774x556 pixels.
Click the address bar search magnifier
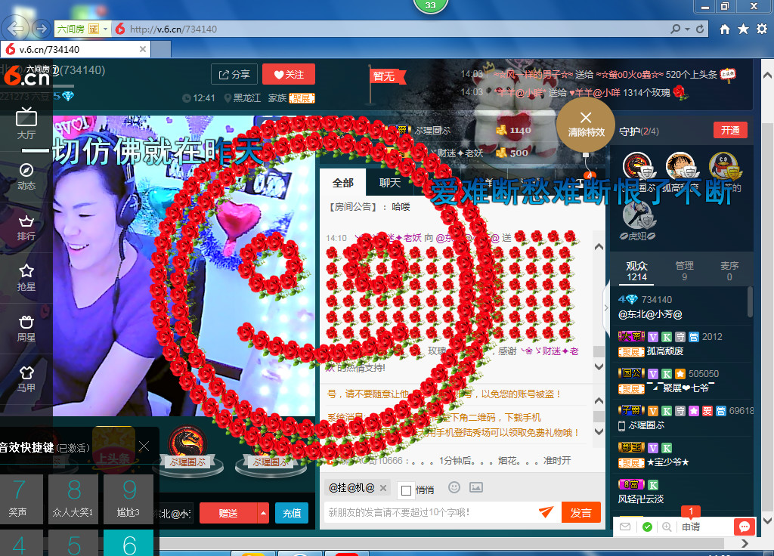click(x=675, y=29)
